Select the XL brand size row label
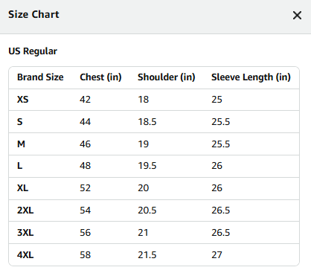 (x=23, y=188)
